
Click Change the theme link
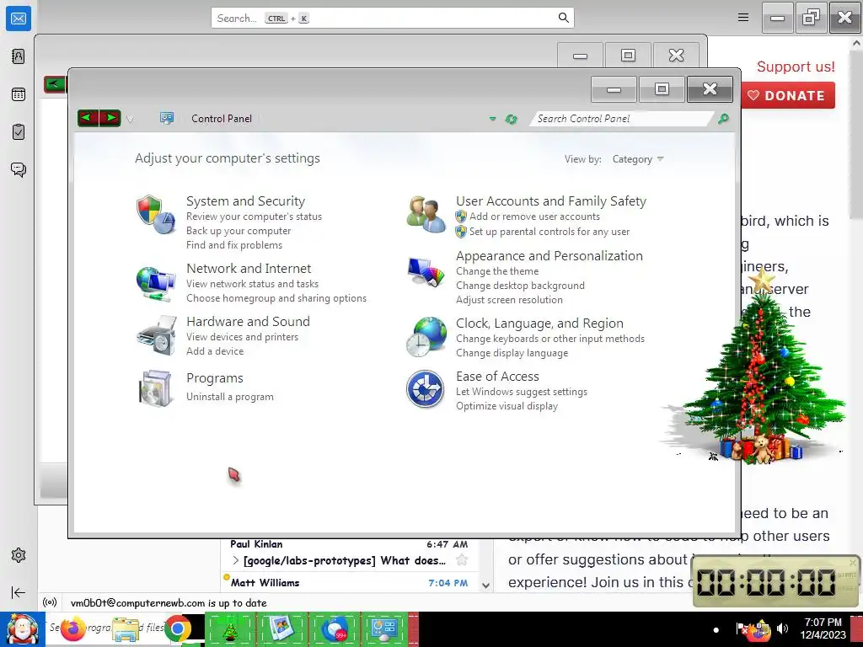tap(497, 271)
